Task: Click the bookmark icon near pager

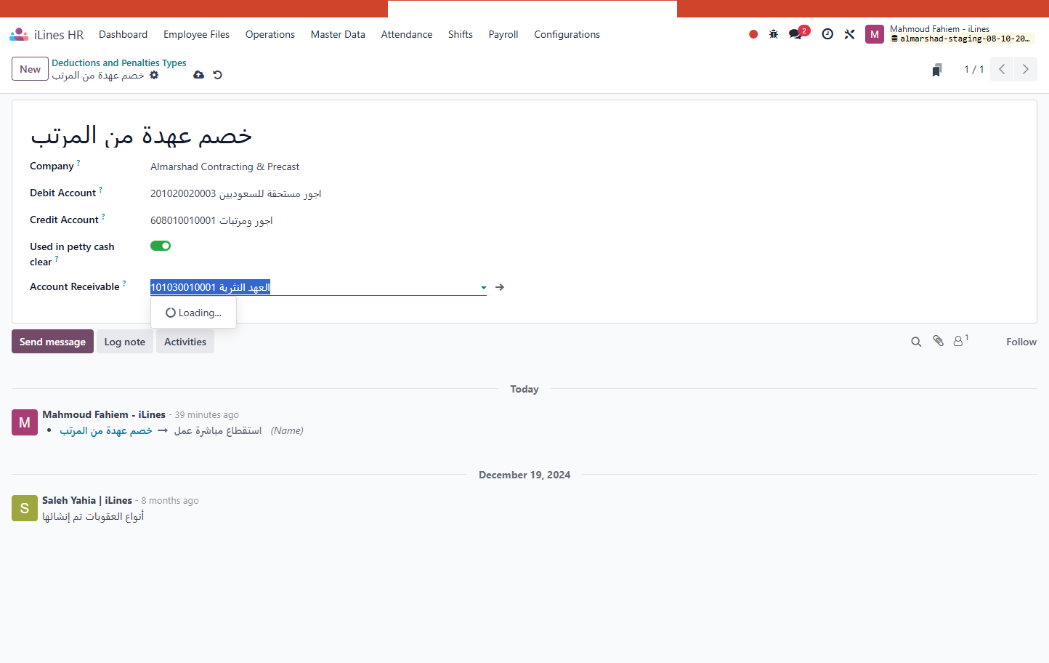Action: tap(937, 70)
